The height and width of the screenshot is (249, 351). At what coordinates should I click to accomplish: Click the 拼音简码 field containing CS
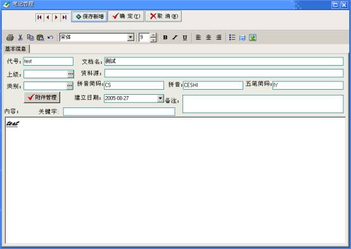134,85
